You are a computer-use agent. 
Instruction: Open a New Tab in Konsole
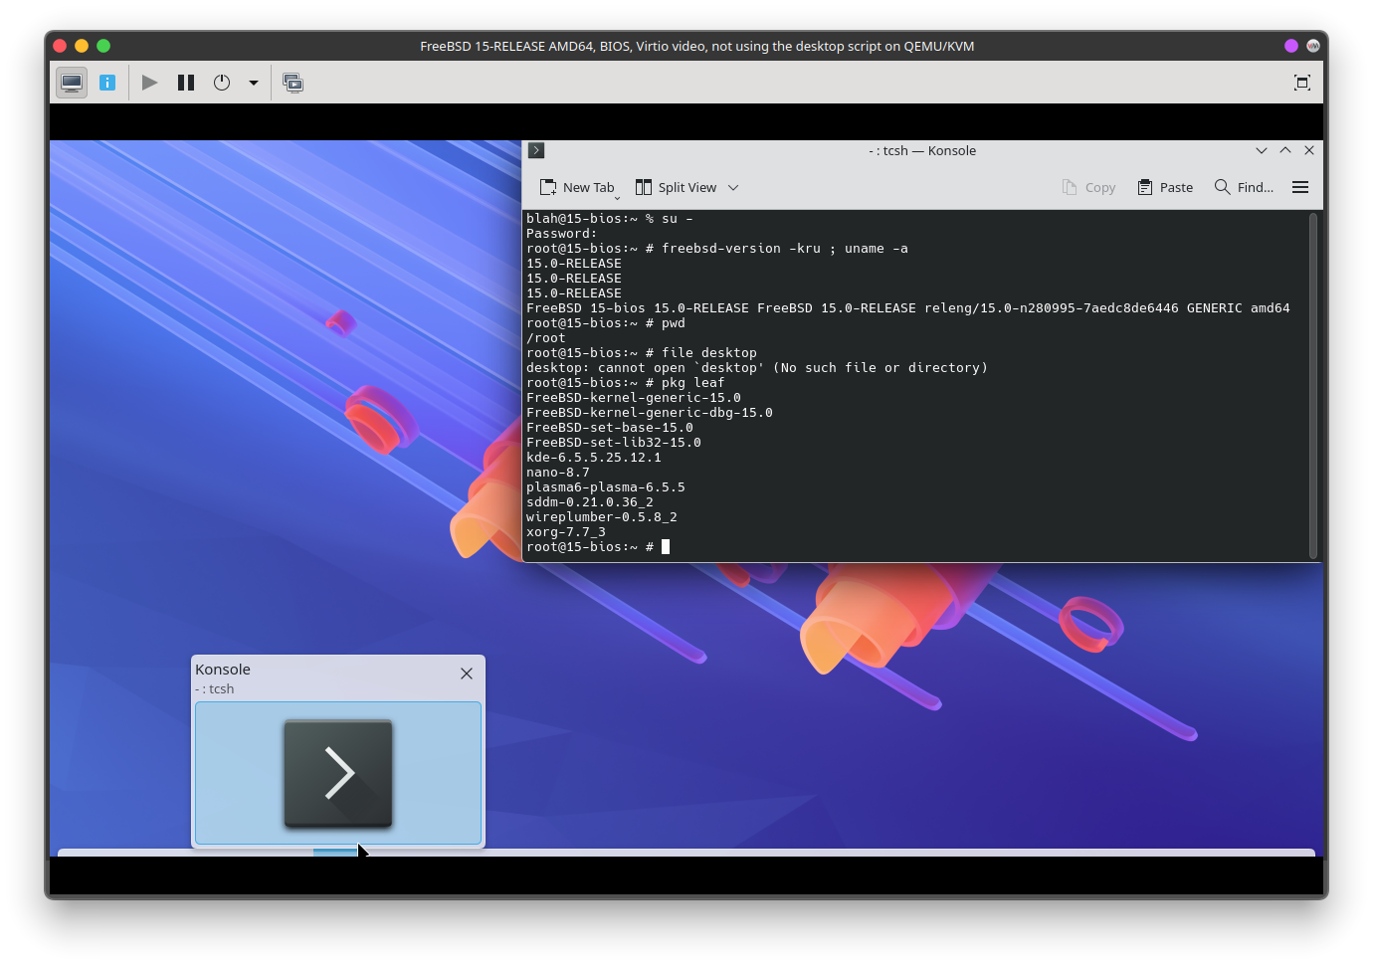[577, 187]
